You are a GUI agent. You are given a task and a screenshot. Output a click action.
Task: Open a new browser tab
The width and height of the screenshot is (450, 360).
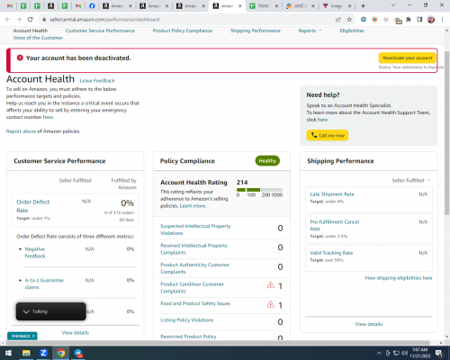(363, 5)
